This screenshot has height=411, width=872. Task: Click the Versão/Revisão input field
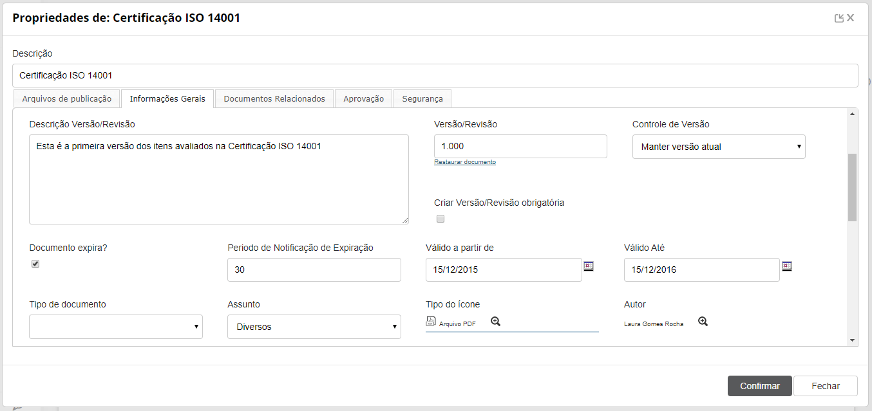pyautogui.click(x=520, y=147)
